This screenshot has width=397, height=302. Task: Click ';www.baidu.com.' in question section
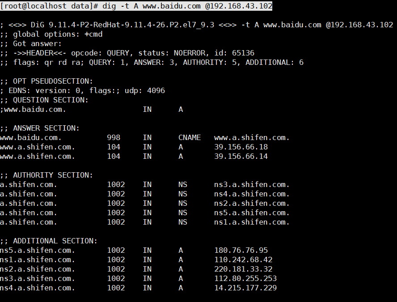tap(33, 110)
